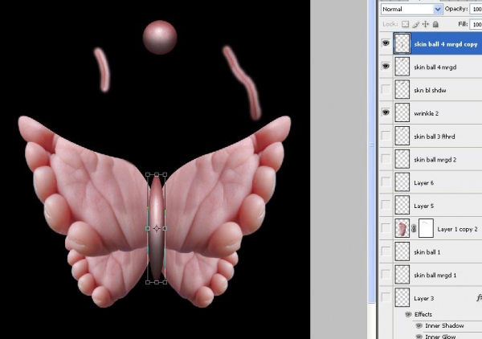Select layer name Layer 6

(x=423, y=183)
